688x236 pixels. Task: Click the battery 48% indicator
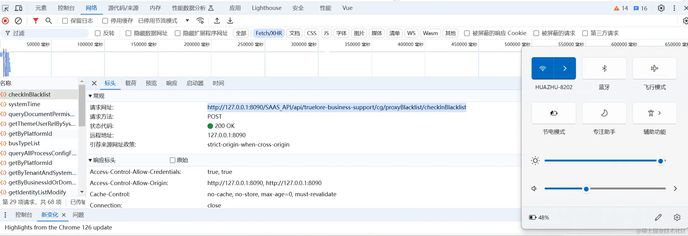[x=539, y=217]
